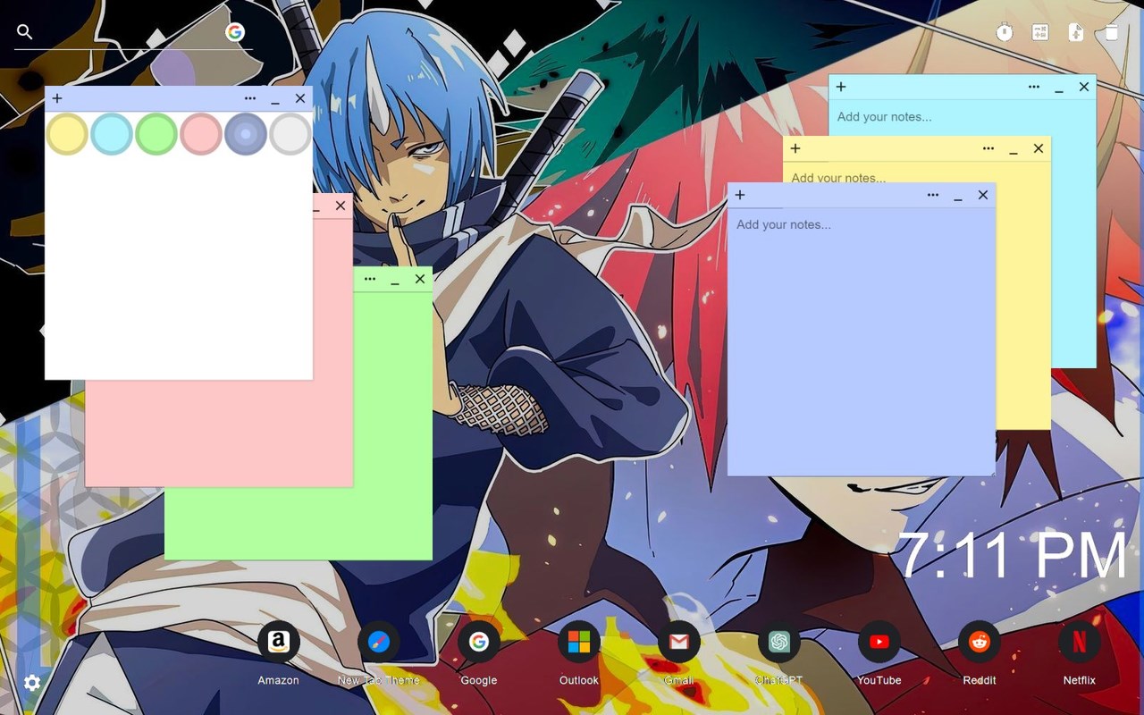
Task: Open the yellow note's three-dot menu
Action: [x=988, y=148]
